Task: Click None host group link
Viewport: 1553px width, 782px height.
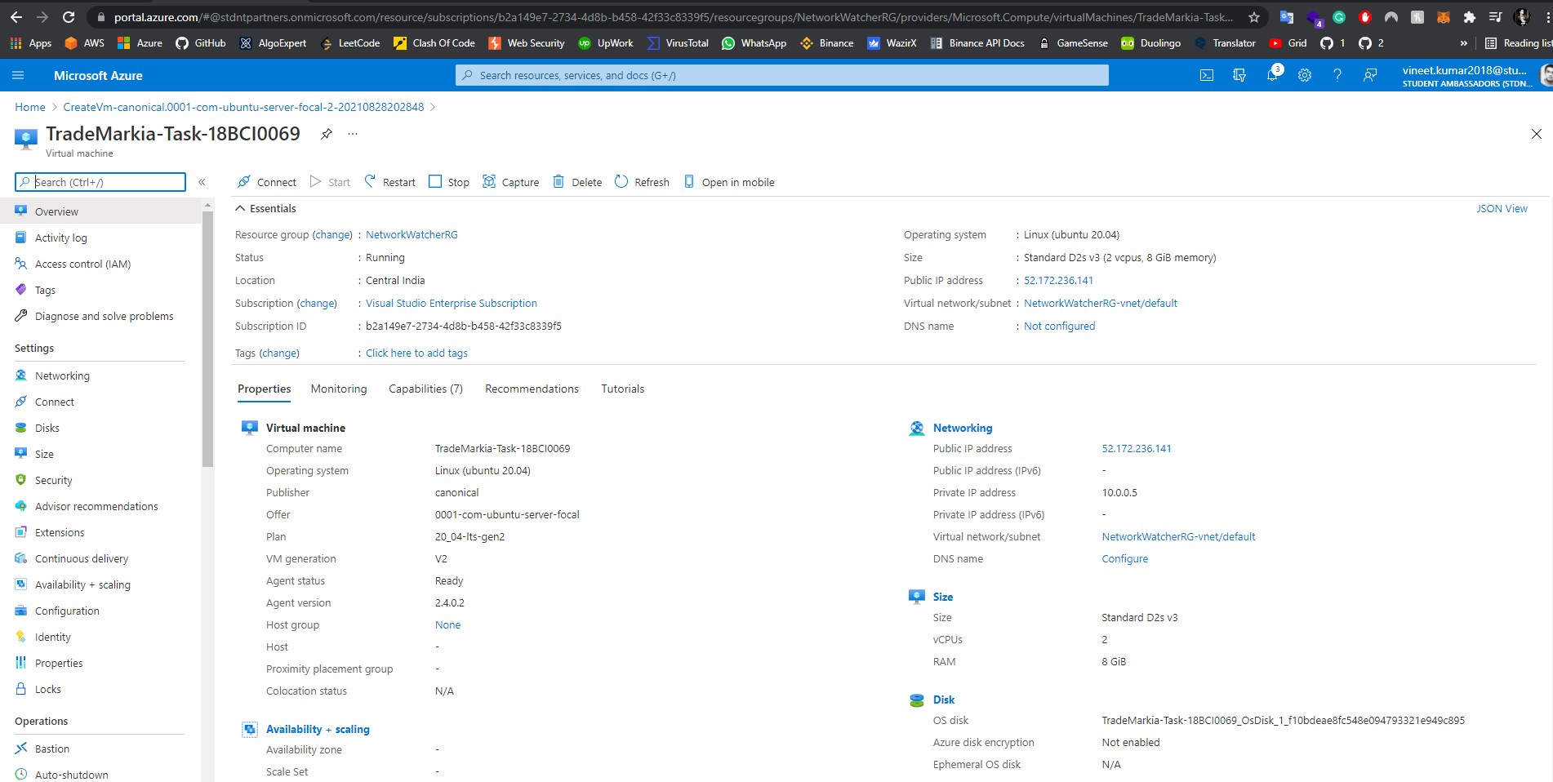Action: 447,624
